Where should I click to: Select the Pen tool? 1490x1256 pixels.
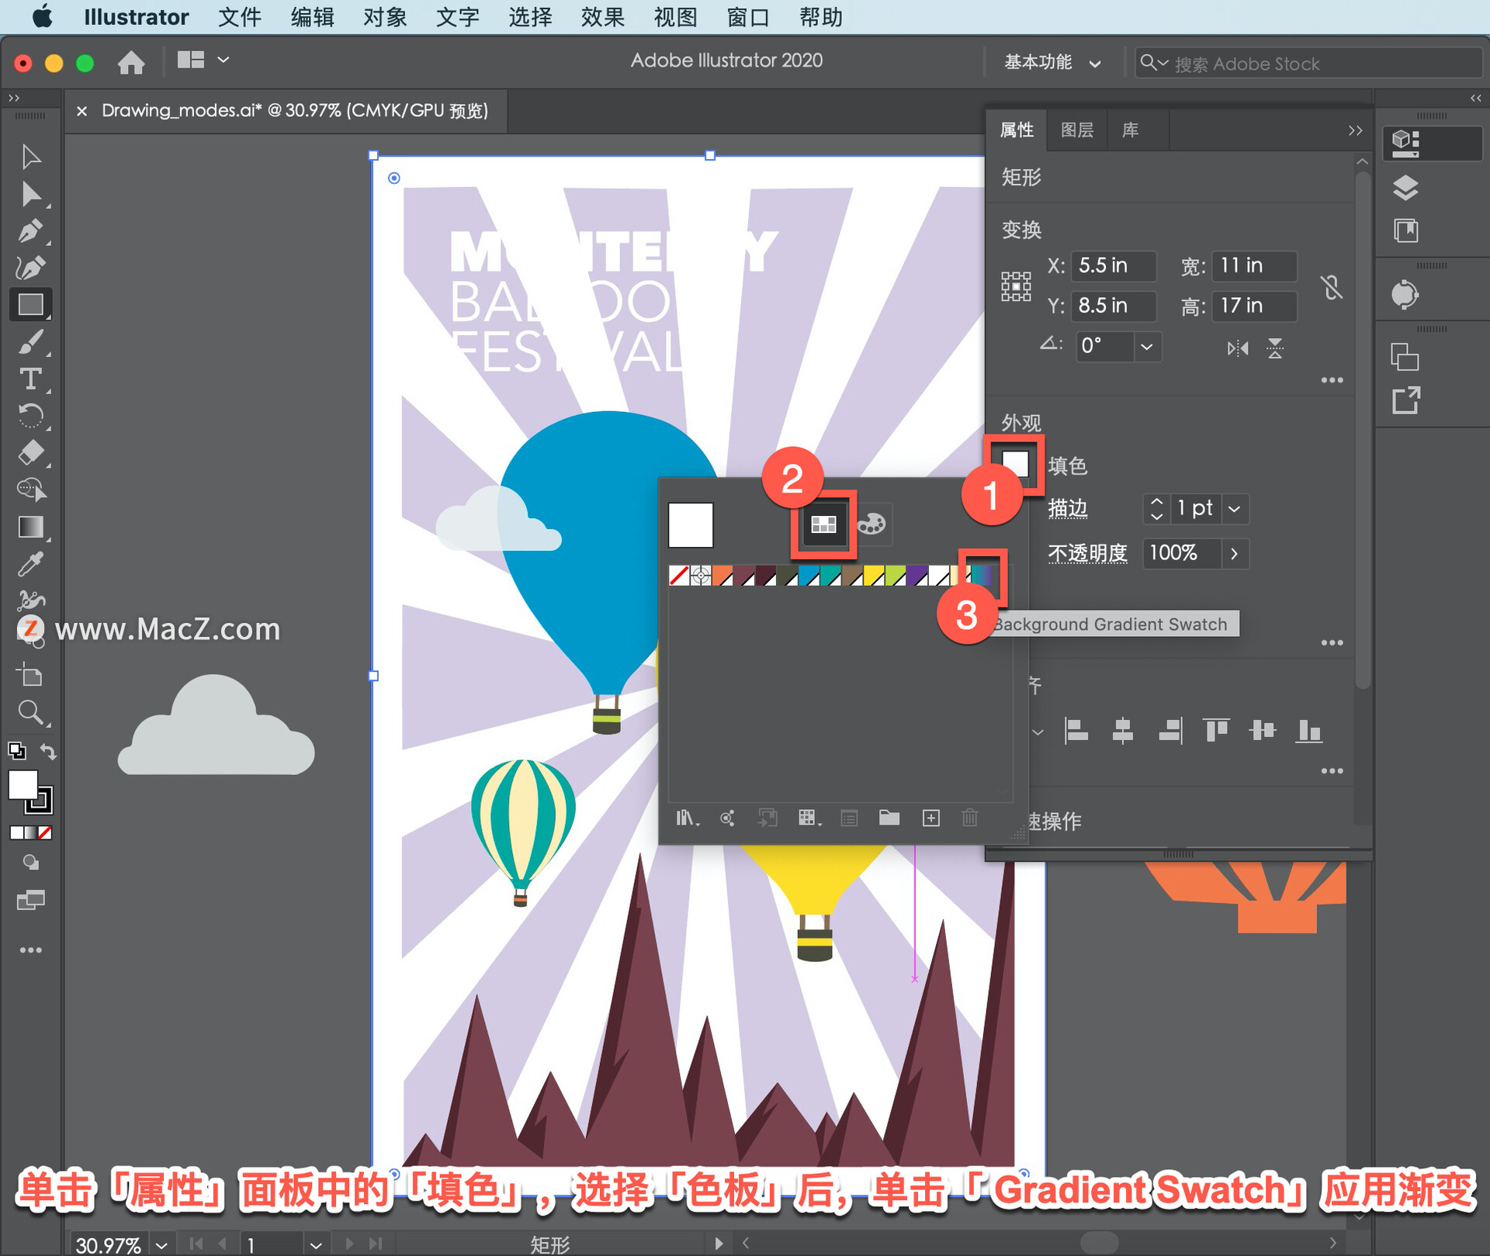click(x=30, y=230)
